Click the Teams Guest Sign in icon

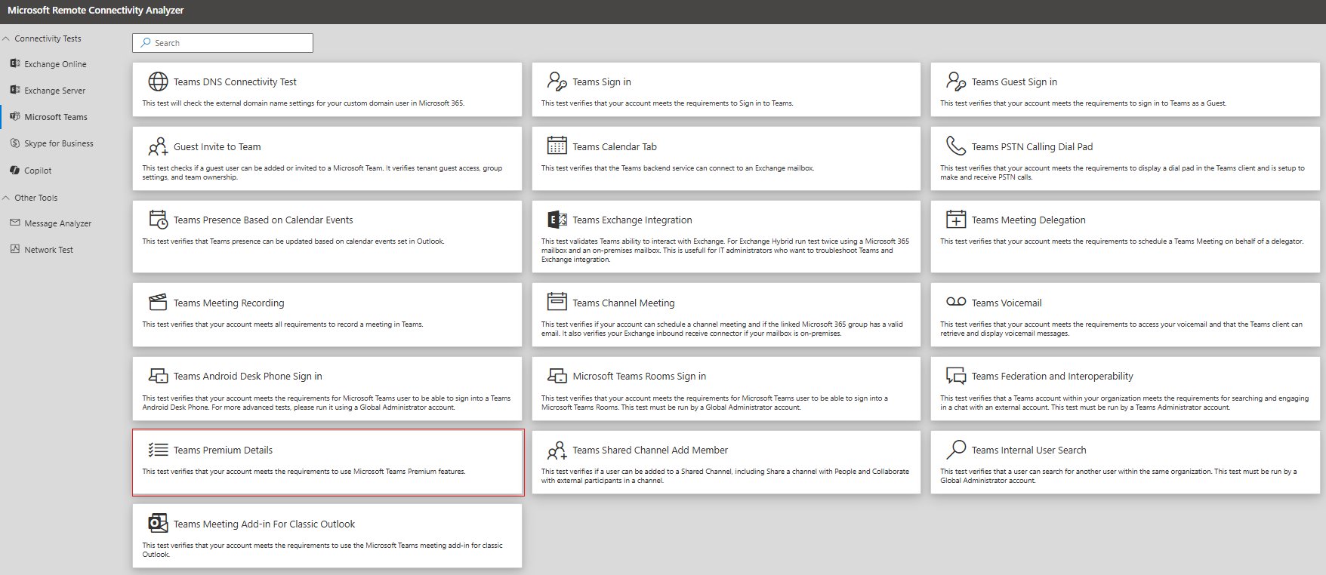(956, 81)
